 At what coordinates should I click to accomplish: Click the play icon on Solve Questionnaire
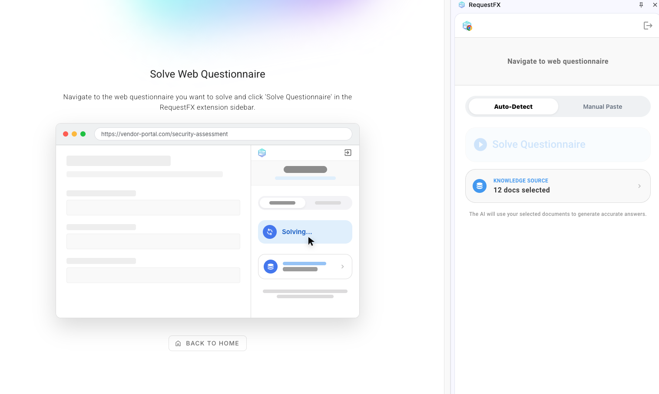coord(480,144)
